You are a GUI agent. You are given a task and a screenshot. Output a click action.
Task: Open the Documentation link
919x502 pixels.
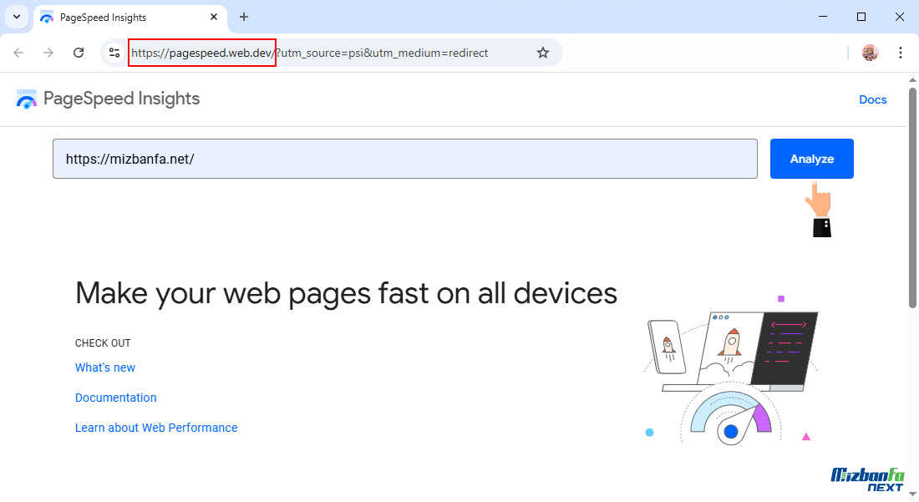point(115,398)
